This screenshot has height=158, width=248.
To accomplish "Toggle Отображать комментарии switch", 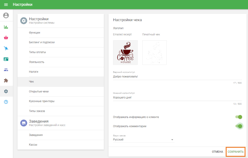I will coord(239,126).
